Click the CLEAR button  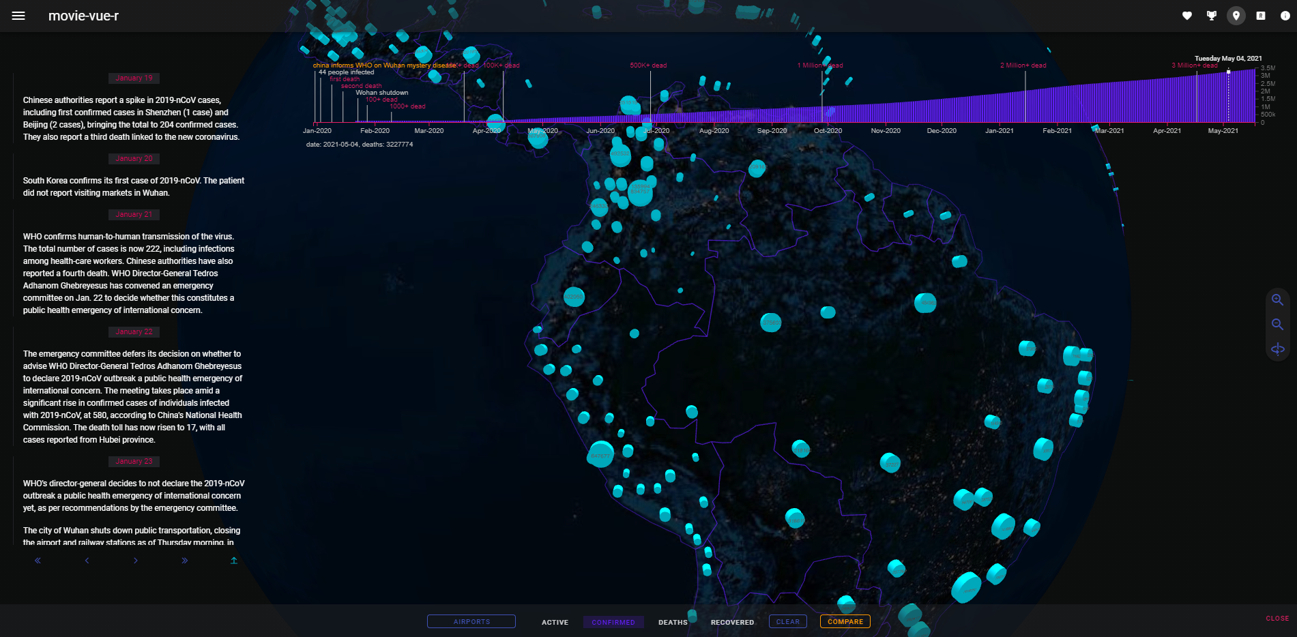(x=788, y=621)
